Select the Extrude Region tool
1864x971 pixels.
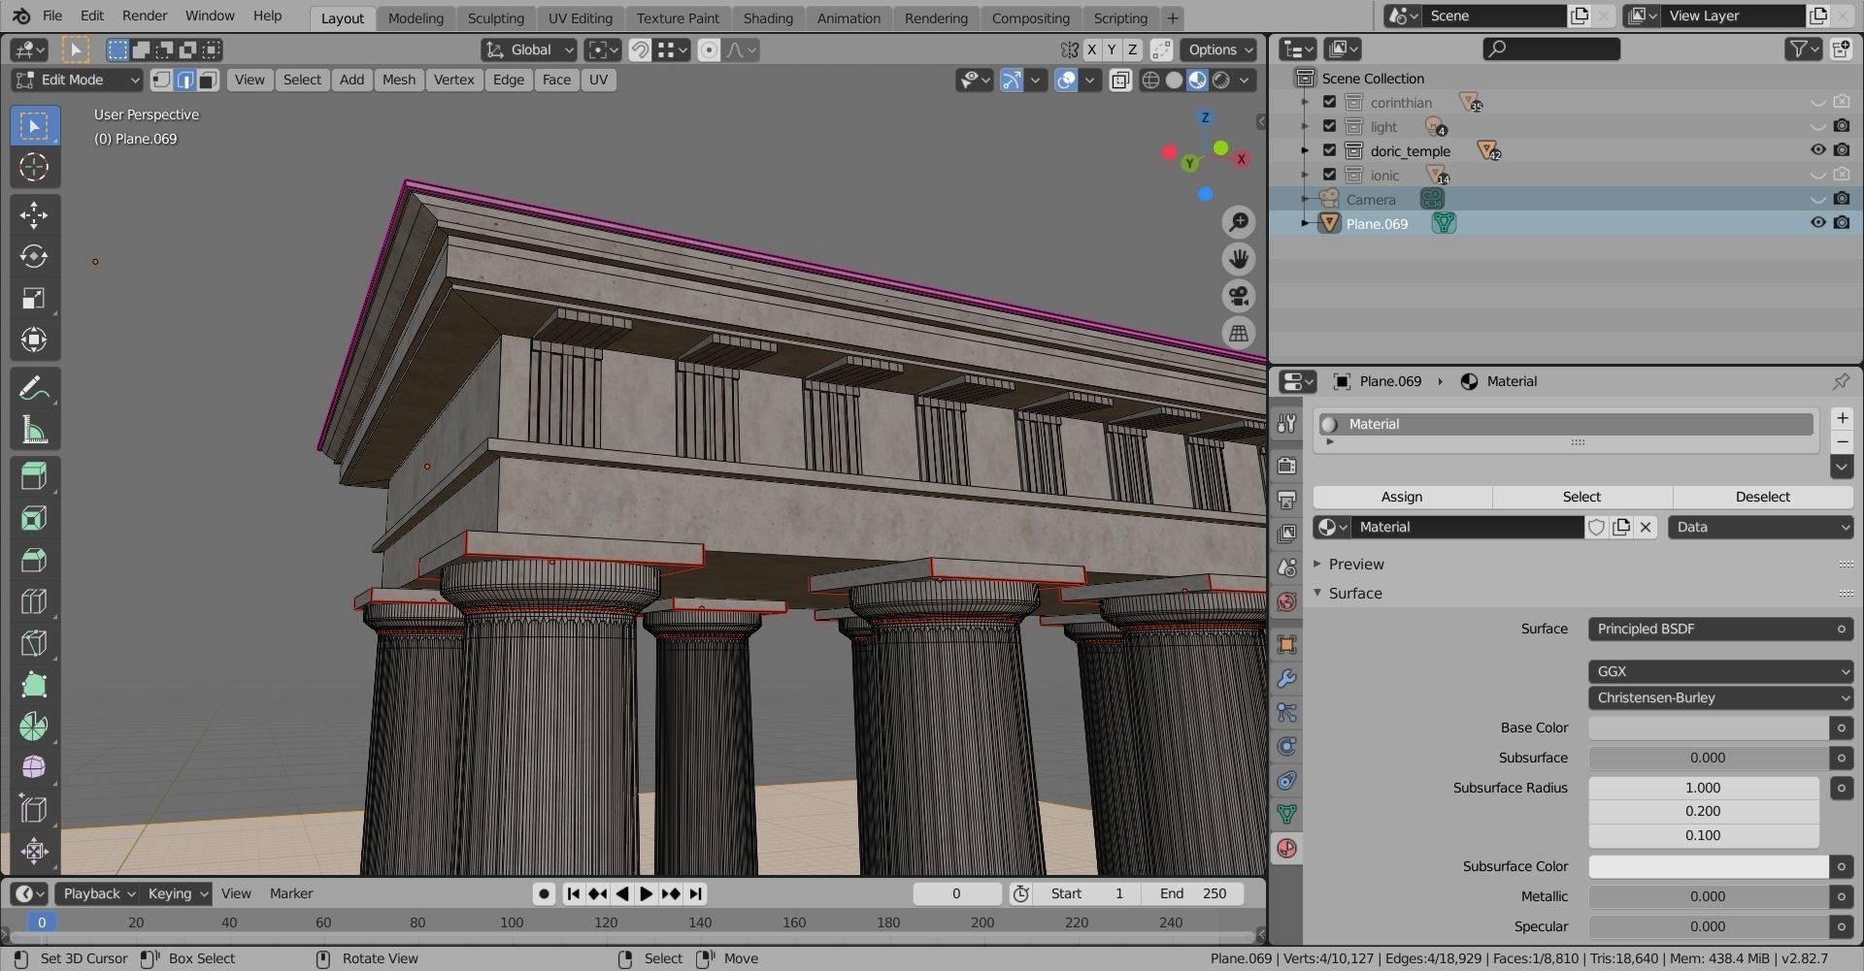tap(34, 476)
